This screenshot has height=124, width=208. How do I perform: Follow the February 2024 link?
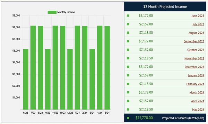[195, 84]
